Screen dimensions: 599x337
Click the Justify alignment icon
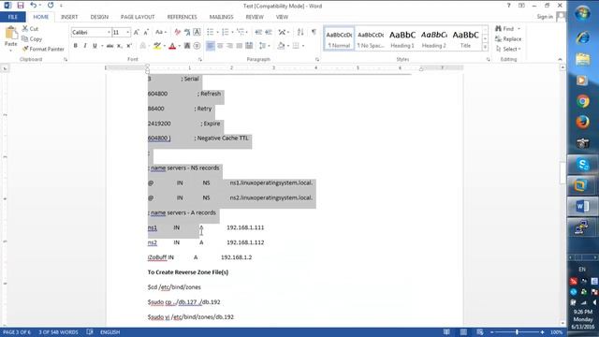point(240,46)
